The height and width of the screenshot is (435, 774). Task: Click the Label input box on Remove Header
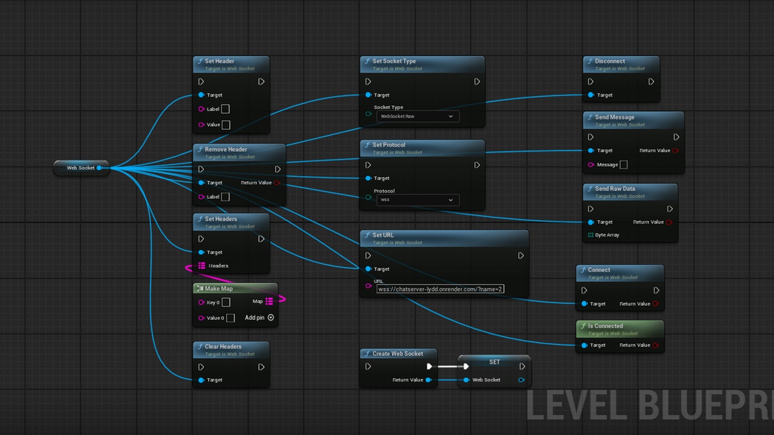pos(225,197)
